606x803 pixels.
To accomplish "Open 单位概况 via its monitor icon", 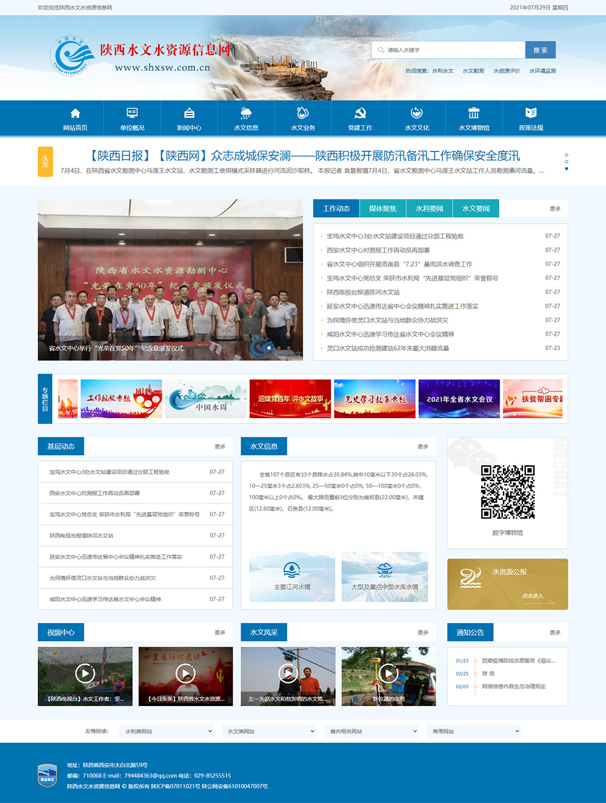I will point(132,113).
